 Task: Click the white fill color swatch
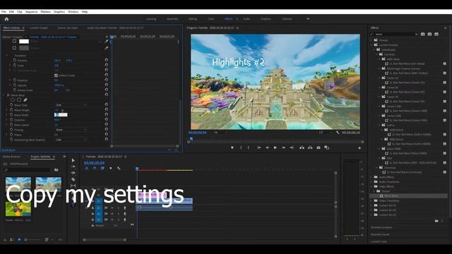[24, 41]
